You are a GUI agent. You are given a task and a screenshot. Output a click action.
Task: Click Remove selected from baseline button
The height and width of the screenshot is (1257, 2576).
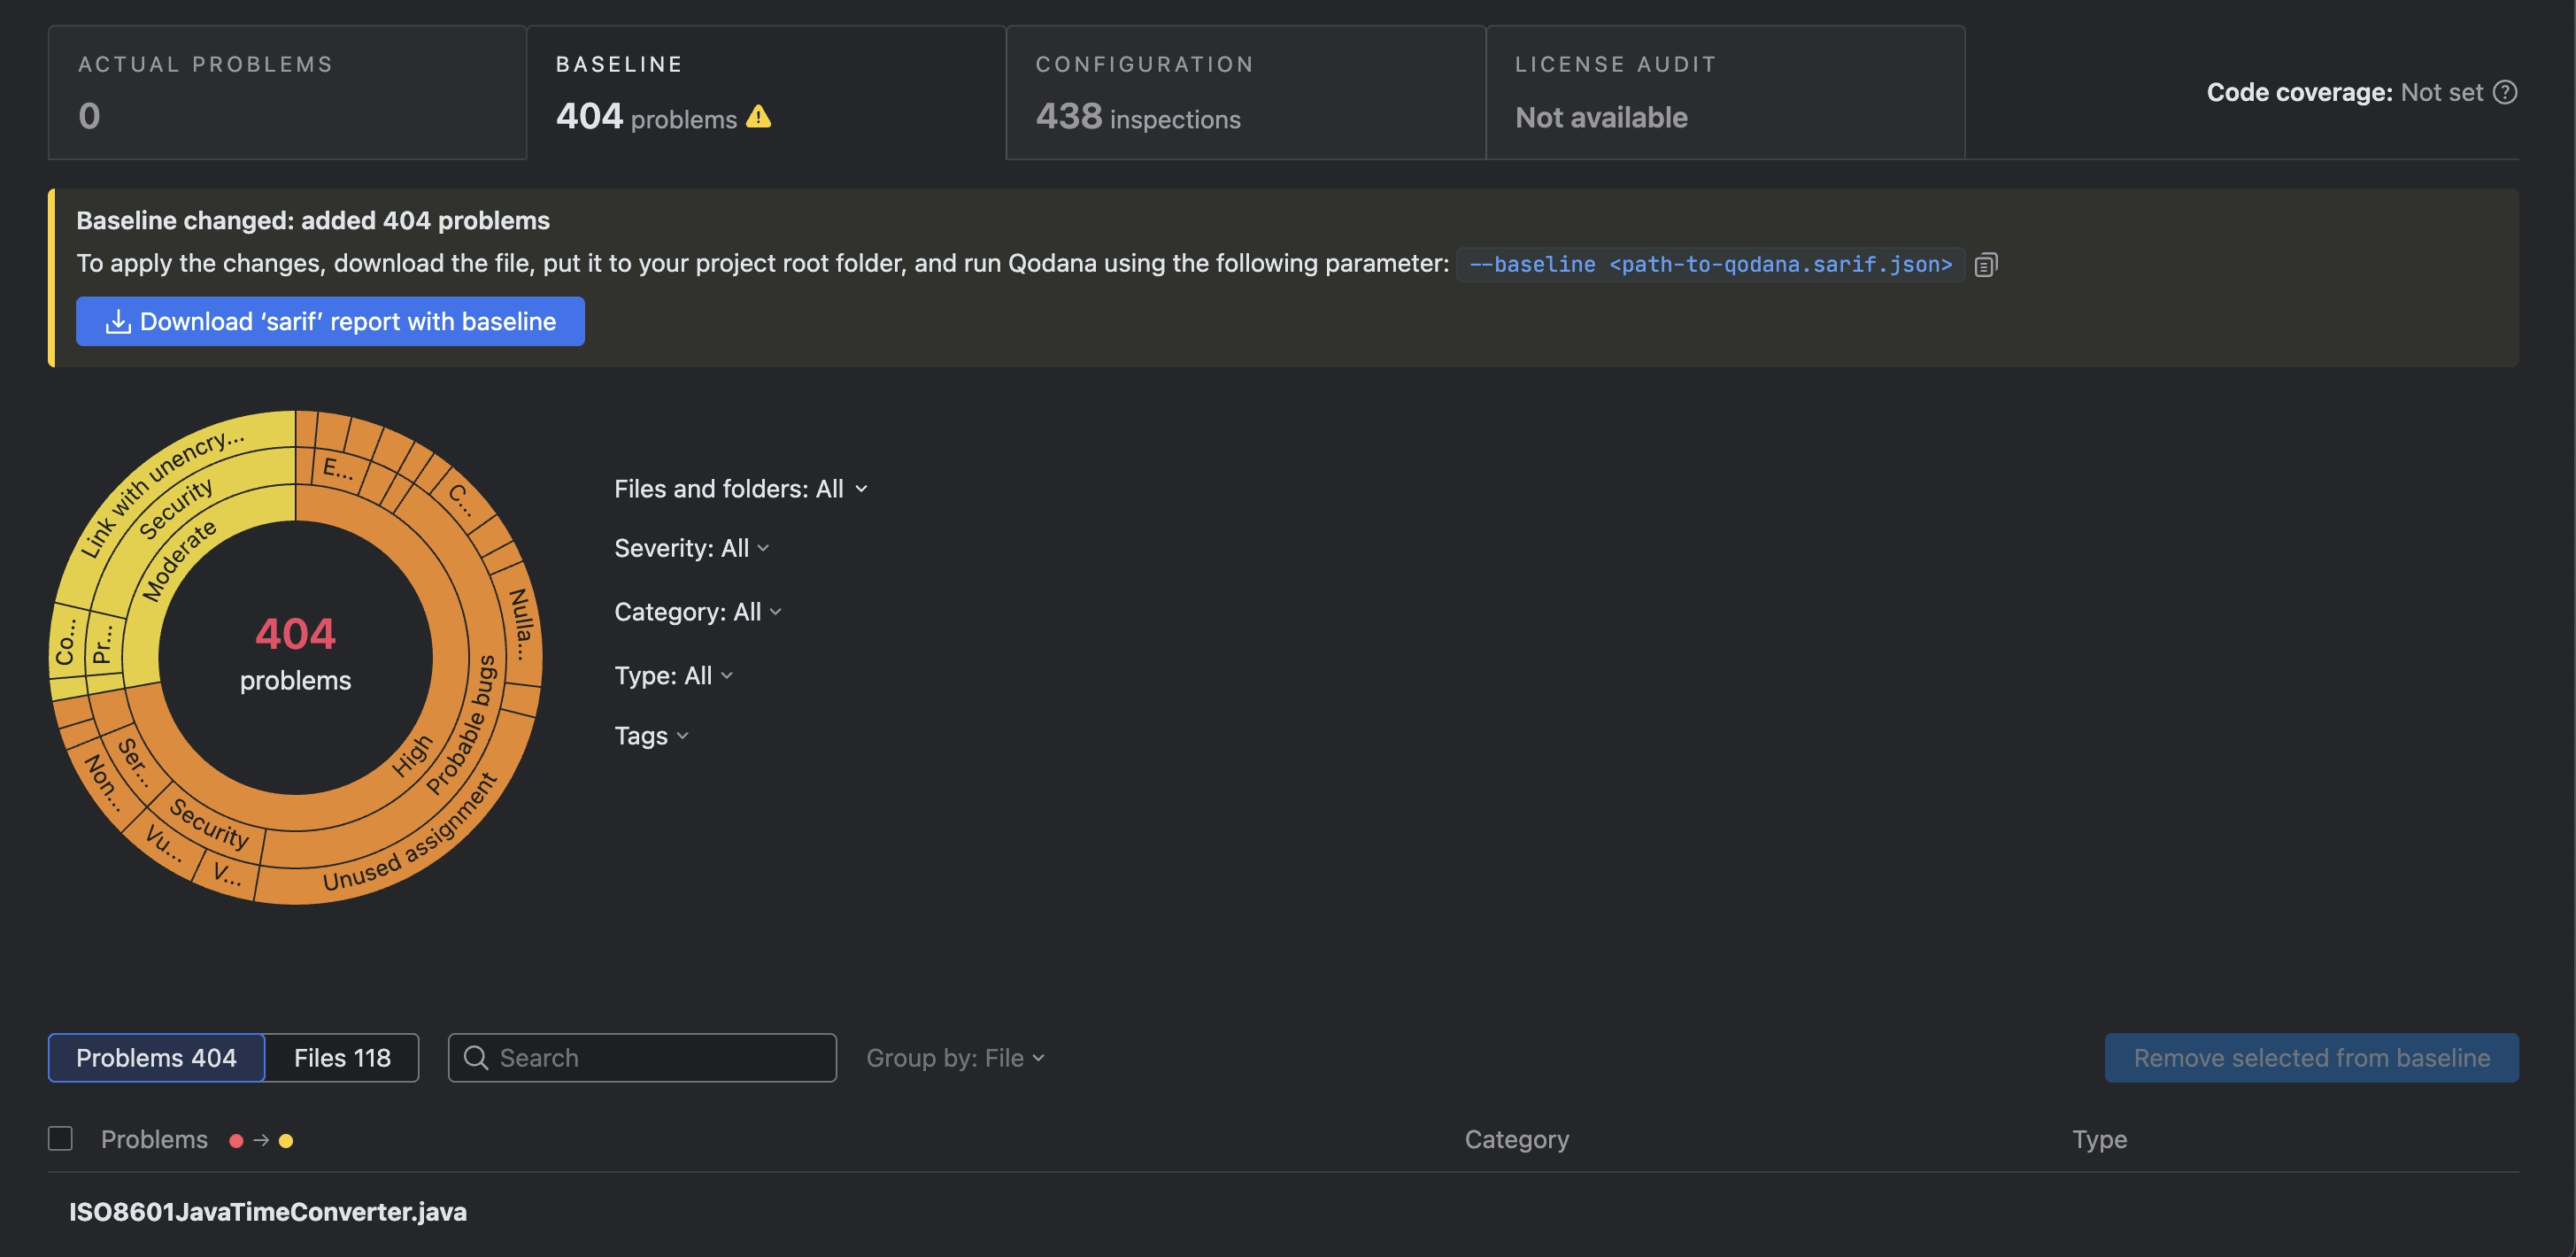(2311, 1058)
